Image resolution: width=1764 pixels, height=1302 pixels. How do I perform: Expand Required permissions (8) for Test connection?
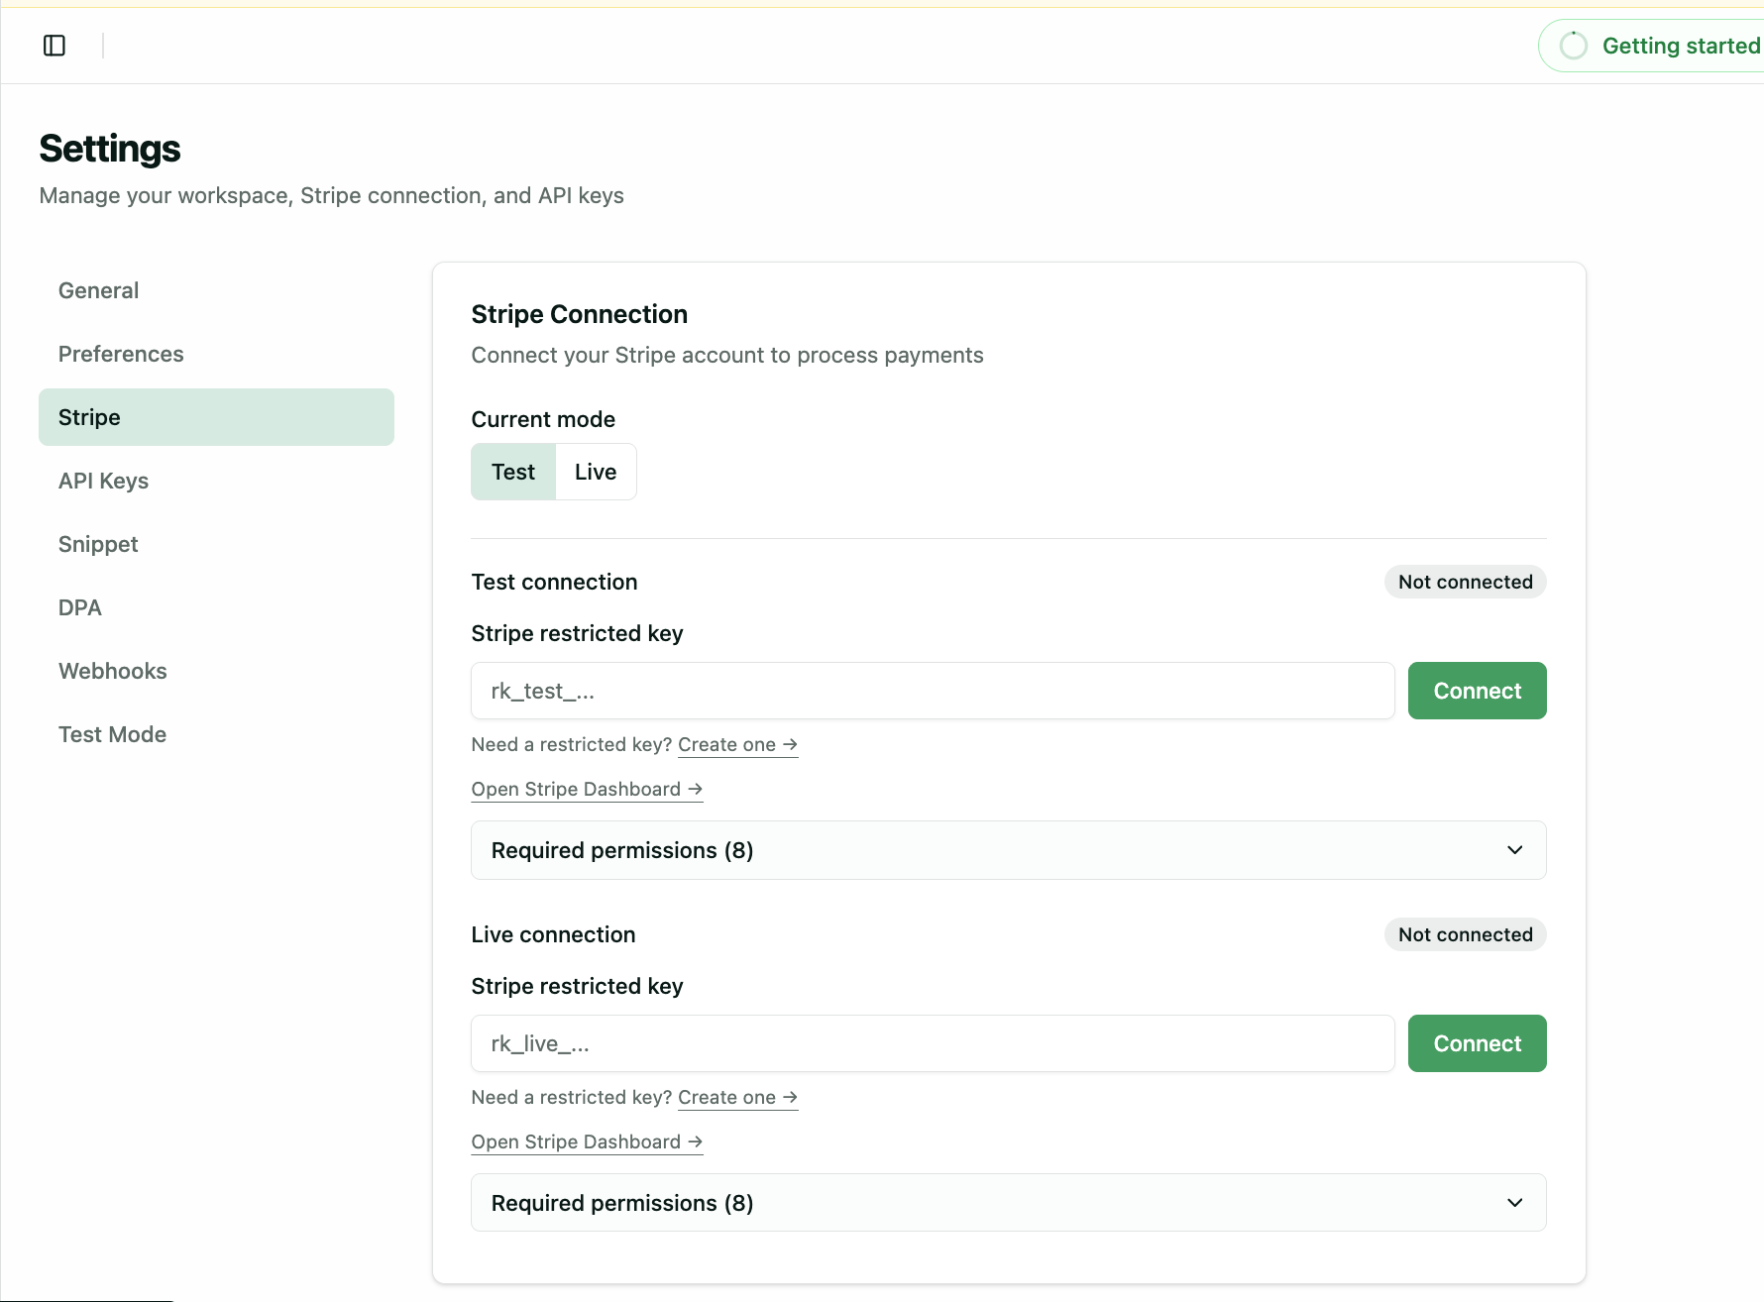pos(1008,850)
